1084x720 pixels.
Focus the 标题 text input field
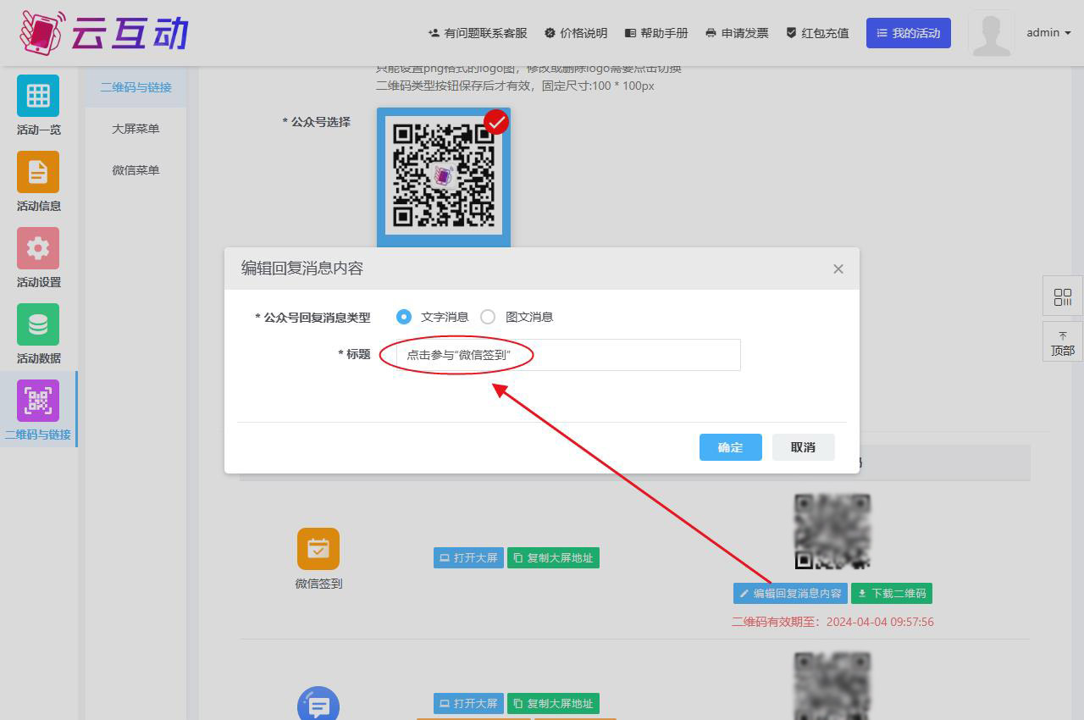click(x=568, y=355)
